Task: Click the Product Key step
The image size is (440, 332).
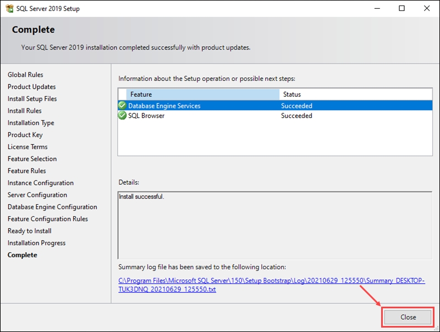Action: pyautogui.click(x=25, y=135)
